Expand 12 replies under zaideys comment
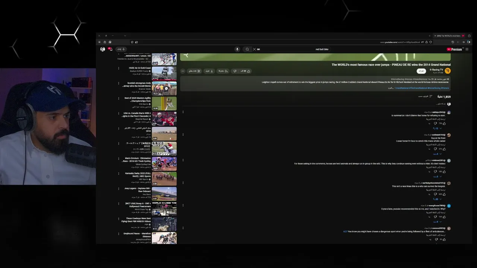 pyautogui.click(x=437, y=128)
